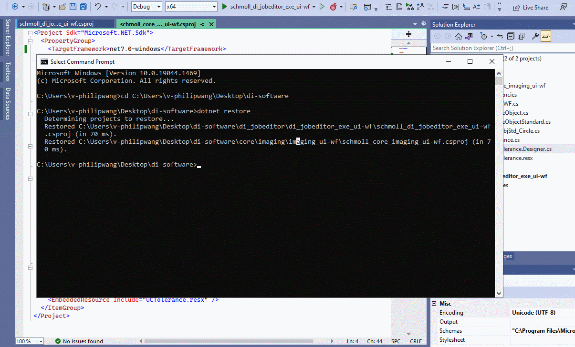The image size is (575, 347).
Task: Click Start Without Debugging outline play icon
Action: click(x=322, y=7)
